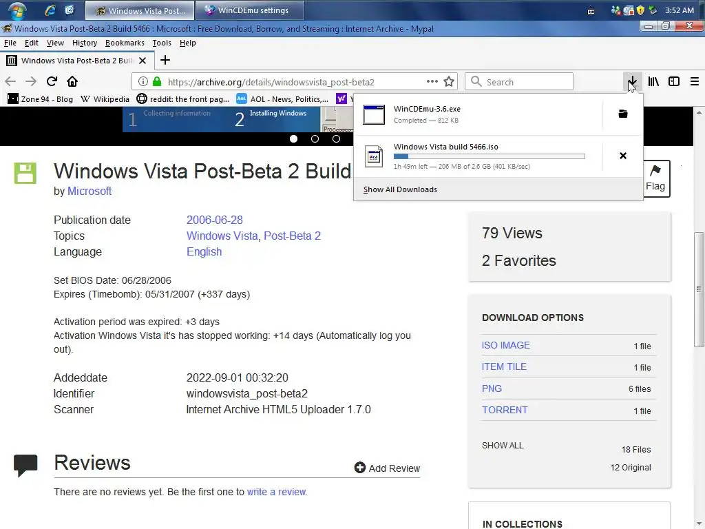Open Zone 94 - Blog bookmark
Viewport: 705px width, 529px height.
pos(40,99)
